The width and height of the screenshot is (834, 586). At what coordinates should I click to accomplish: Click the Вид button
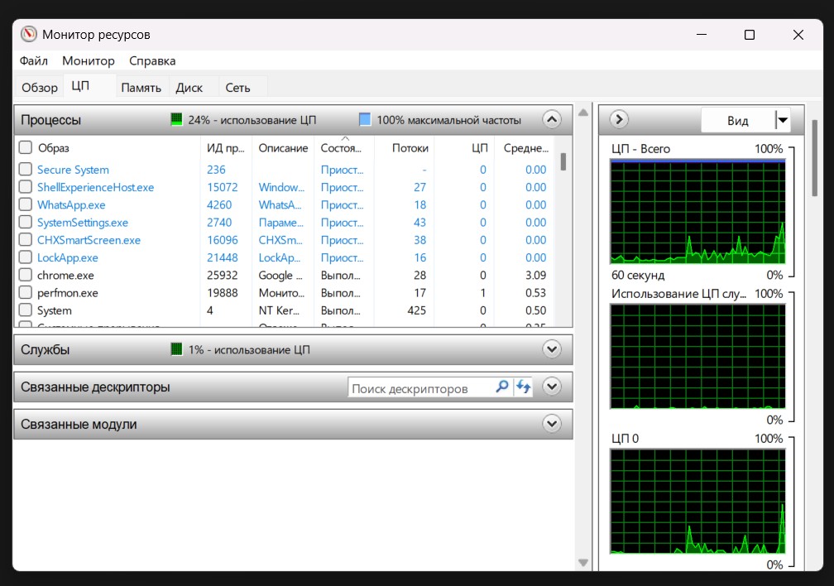click(x=738, y=120)
